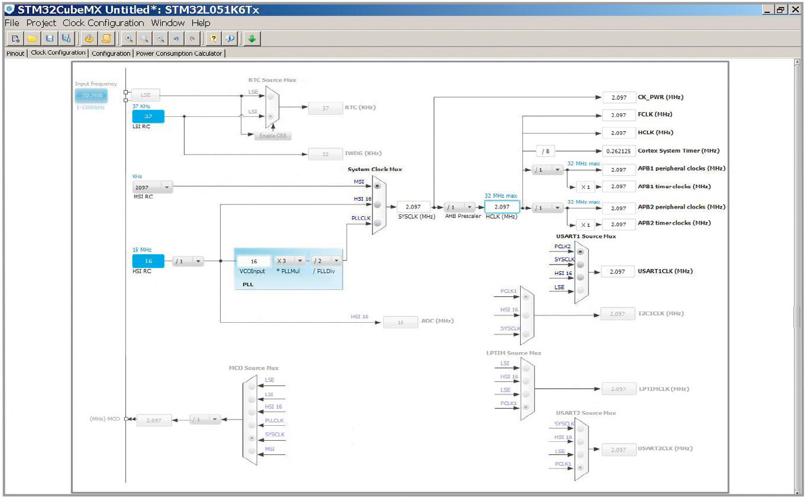Generate source code with the gear icon

tap(89, 39)
